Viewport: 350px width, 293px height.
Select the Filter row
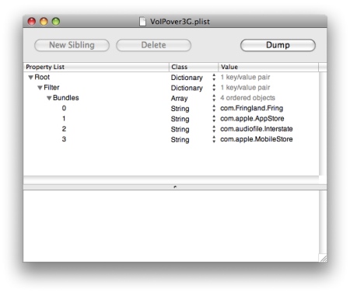171,88
